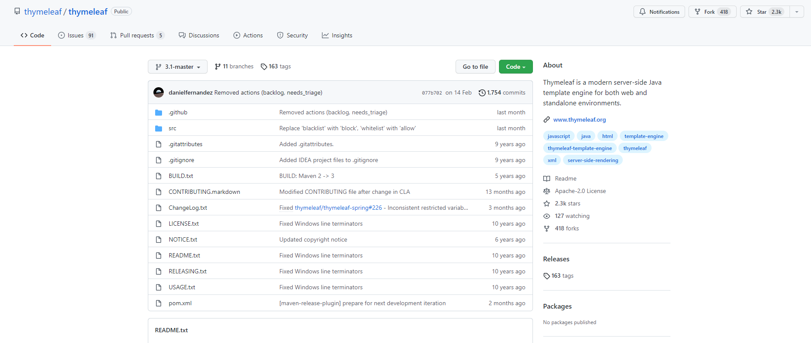Click the Notifications button

(659, 12)
